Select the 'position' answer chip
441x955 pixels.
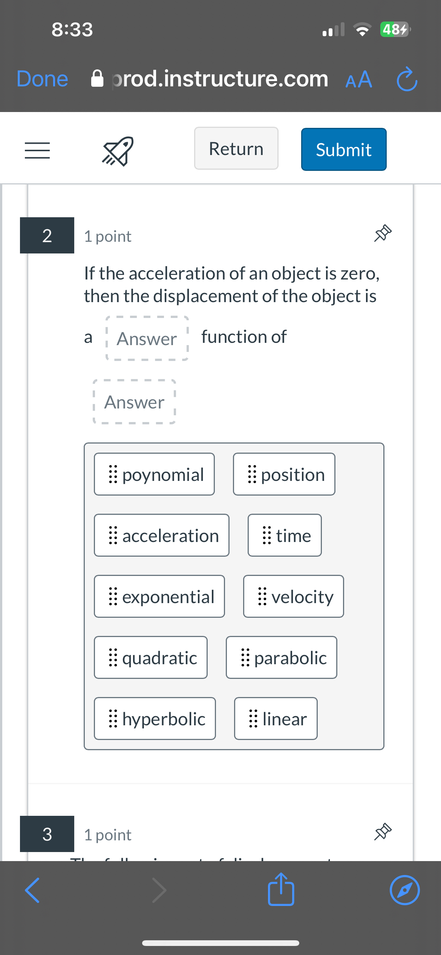tap(284, 474)
